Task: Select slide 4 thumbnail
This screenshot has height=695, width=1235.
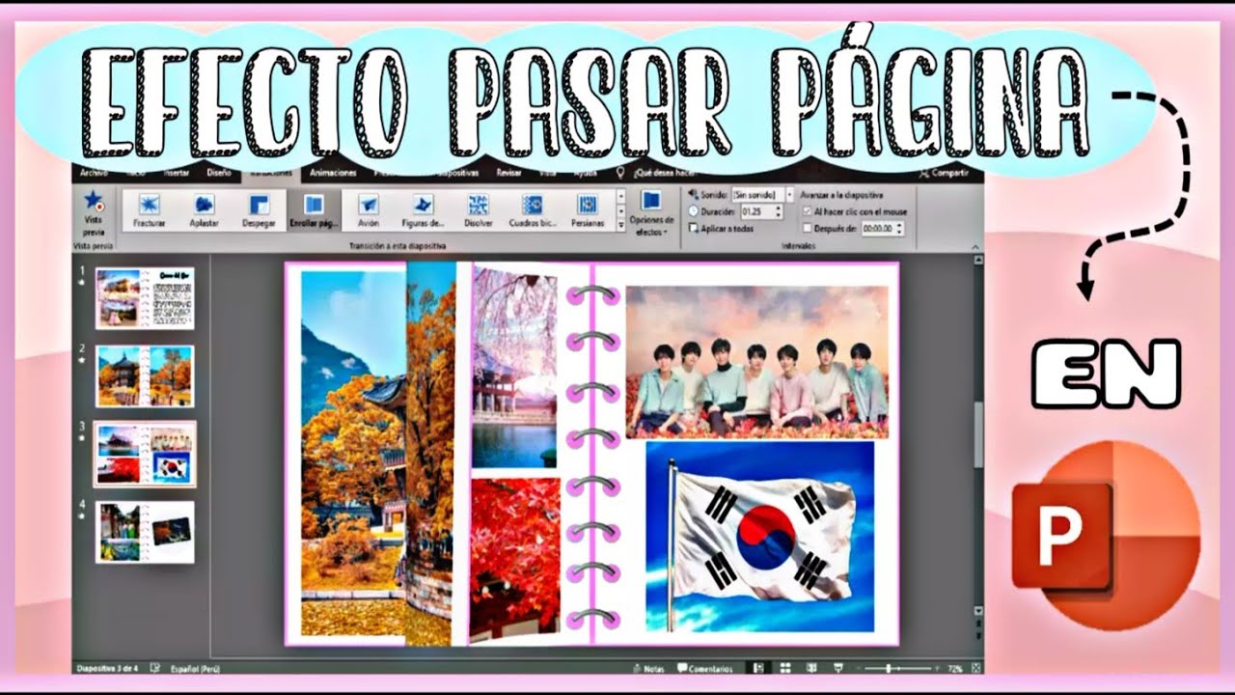Action: point(145,532)
